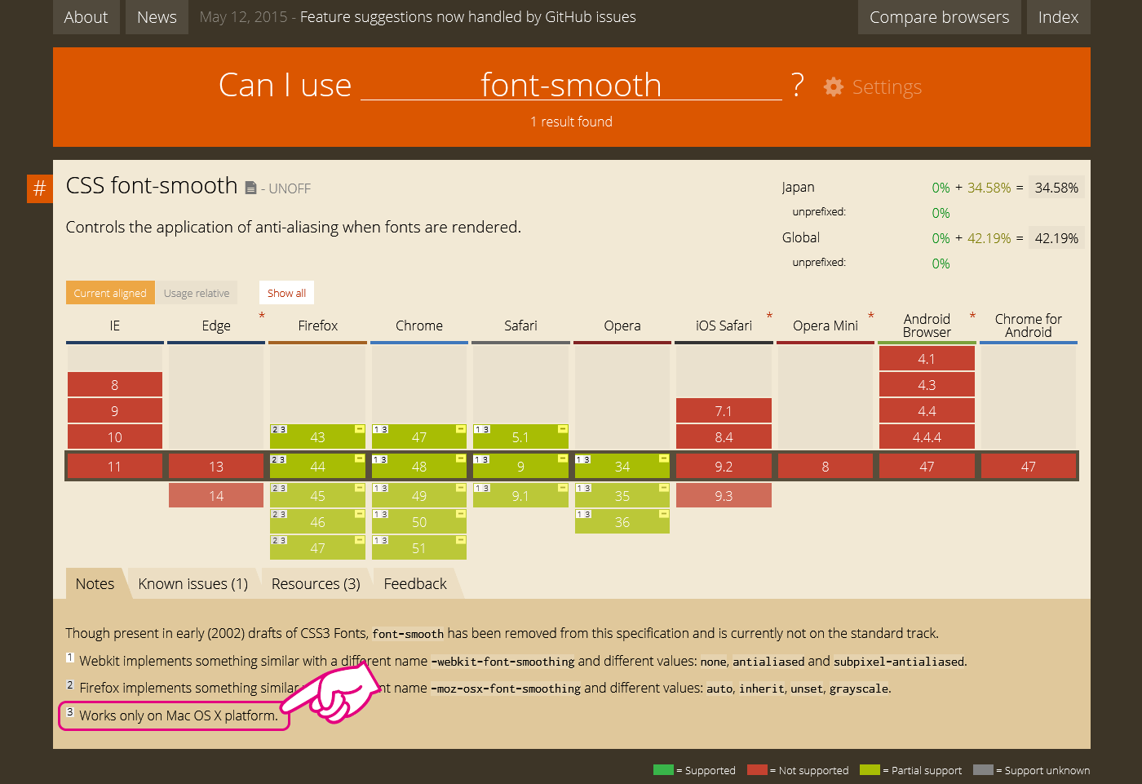The width and height of the screenshot is (1142, 784).
Task: Click the Partial support legend swatch
Action: (x=870, y=770)
